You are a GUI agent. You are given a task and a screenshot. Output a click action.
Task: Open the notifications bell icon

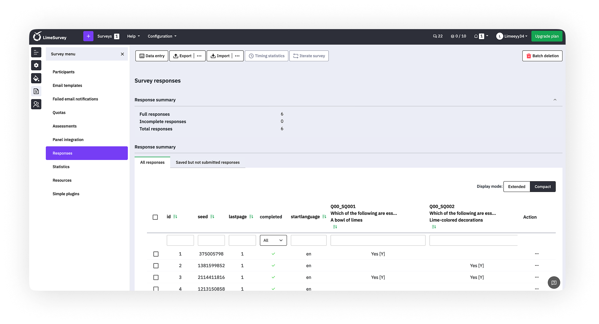[476, 36]
